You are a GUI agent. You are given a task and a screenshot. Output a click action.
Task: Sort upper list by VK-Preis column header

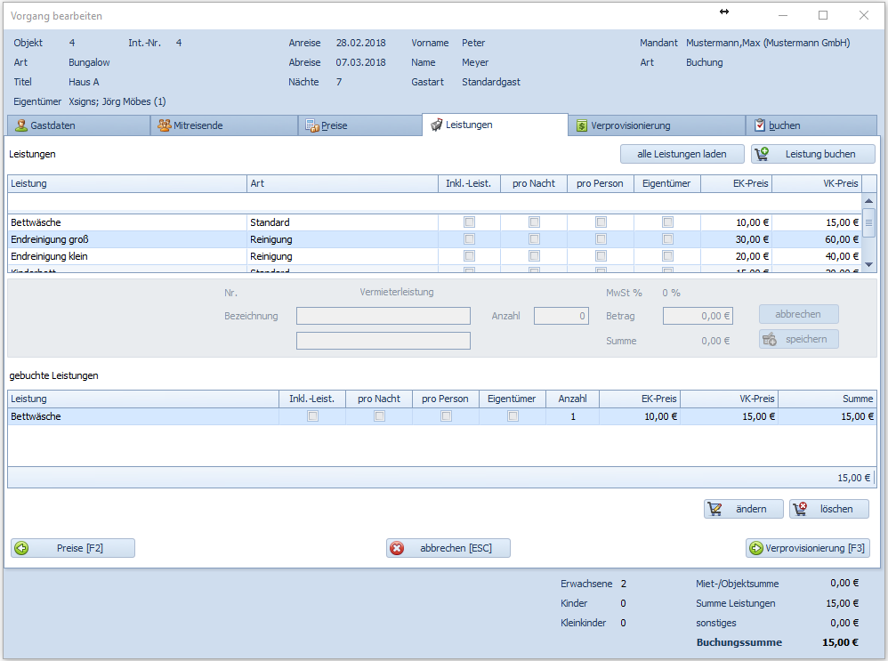[x=817, y=183]
